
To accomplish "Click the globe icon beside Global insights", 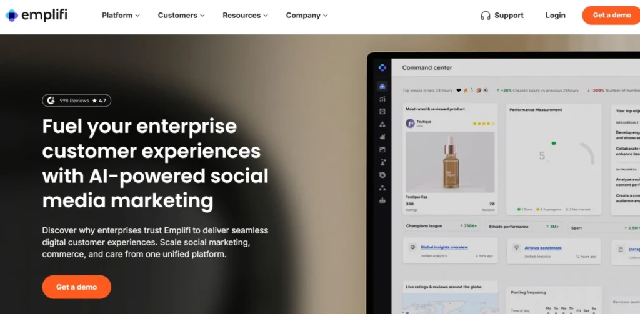I will click(412, 247).
